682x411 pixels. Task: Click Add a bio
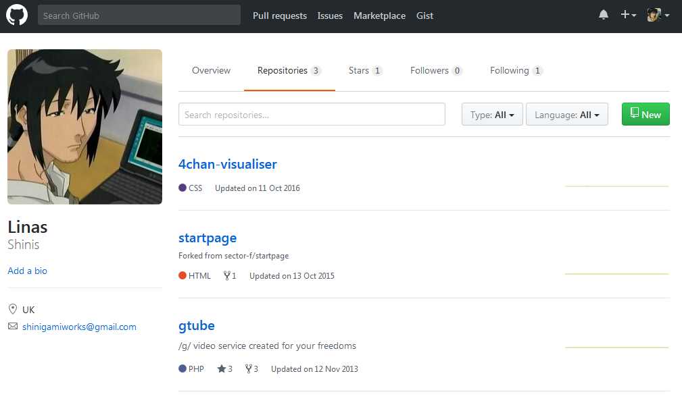pyautogui.click(x=28, y=271)
